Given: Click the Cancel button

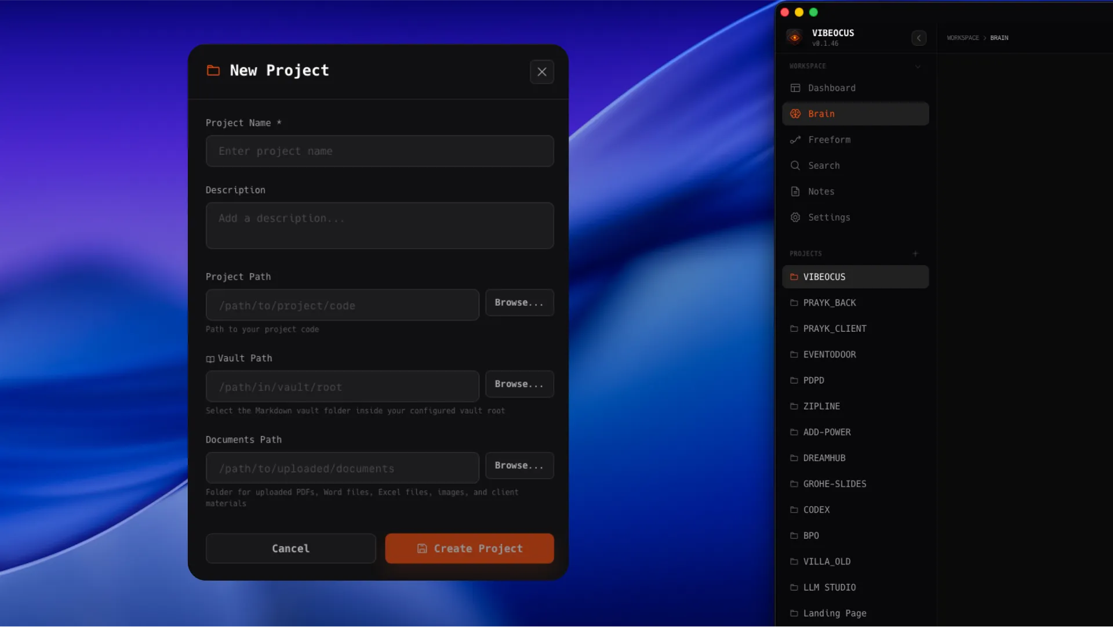Looking at the screenshot, I should tap(290, 549).
